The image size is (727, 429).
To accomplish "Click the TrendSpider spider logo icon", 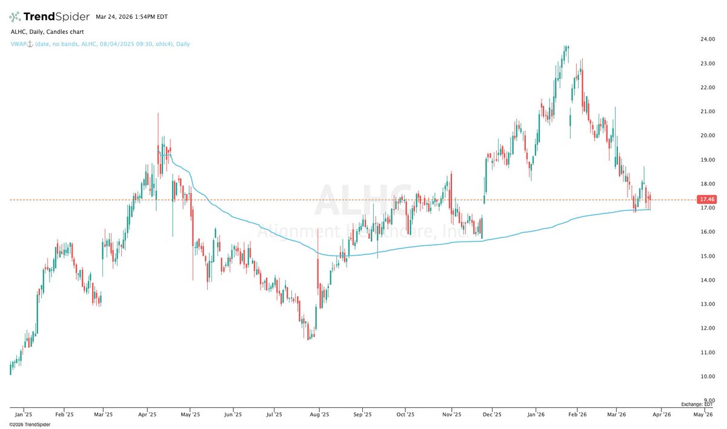I will 16,16.
